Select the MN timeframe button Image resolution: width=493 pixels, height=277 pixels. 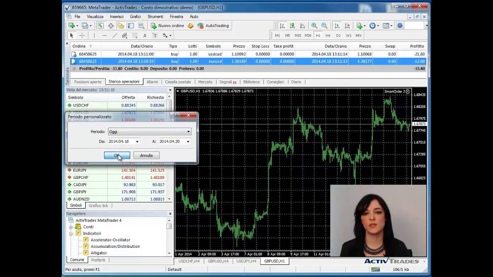(x=359, y=35)
